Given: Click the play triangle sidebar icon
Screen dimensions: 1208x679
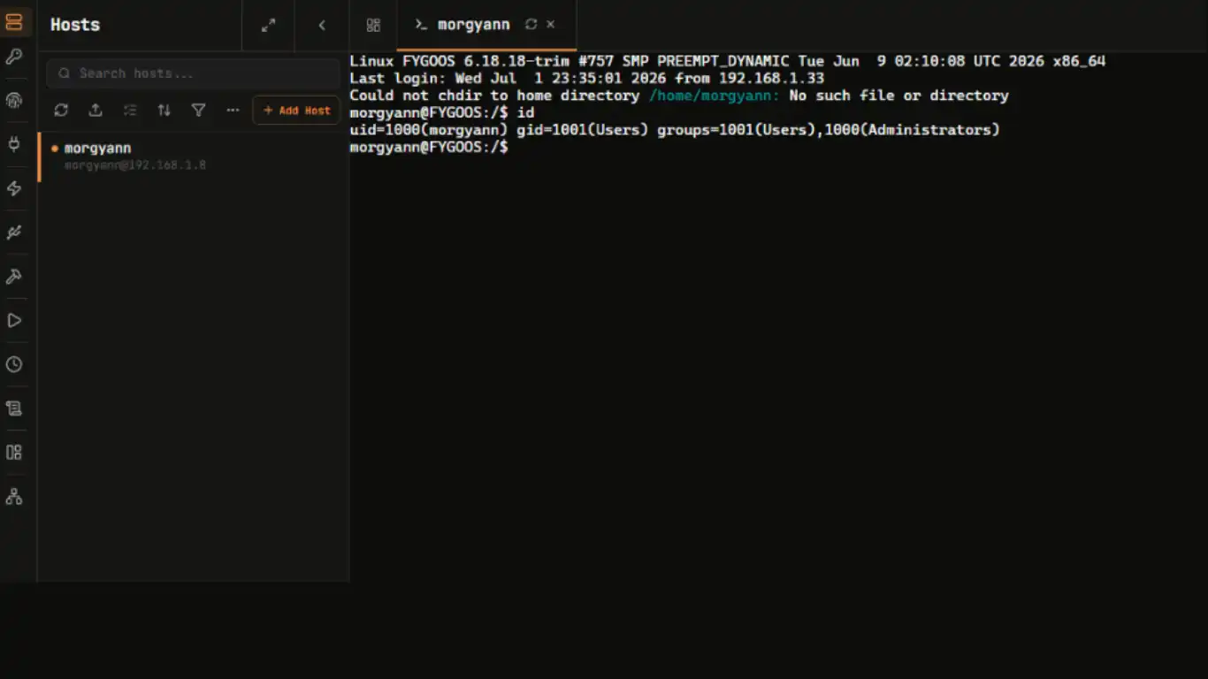Looking at the screenshot, I should pos(14,321).
